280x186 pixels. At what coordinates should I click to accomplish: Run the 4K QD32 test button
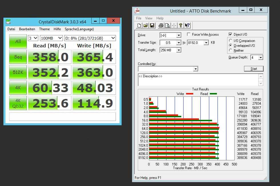(x=18, y=103)
